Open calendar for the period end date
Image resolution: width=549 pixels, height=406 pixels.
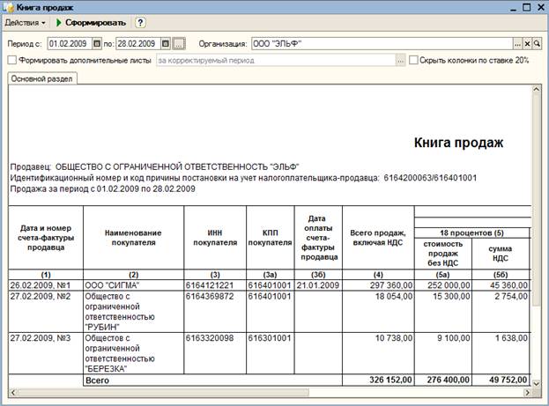(x=164, y=43)
